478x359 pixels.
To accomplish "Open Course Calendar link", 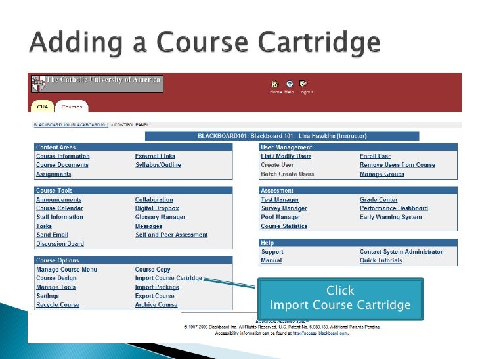I will [x=60, y=208].
